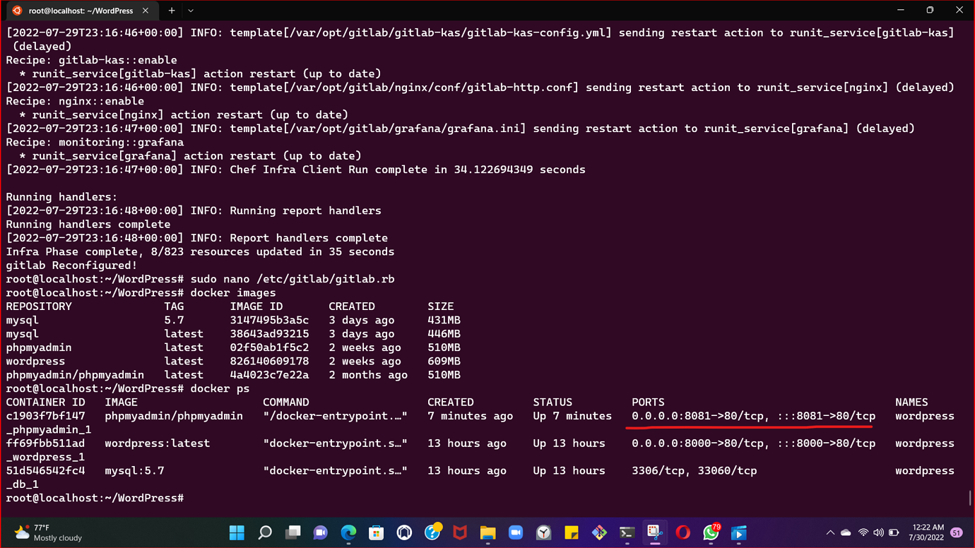Open McAfee security from the taskbar

pos(459,534)
